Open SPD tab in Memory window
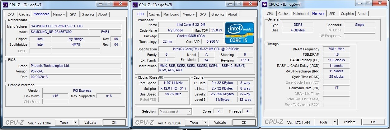 click(x=332, y=14)
